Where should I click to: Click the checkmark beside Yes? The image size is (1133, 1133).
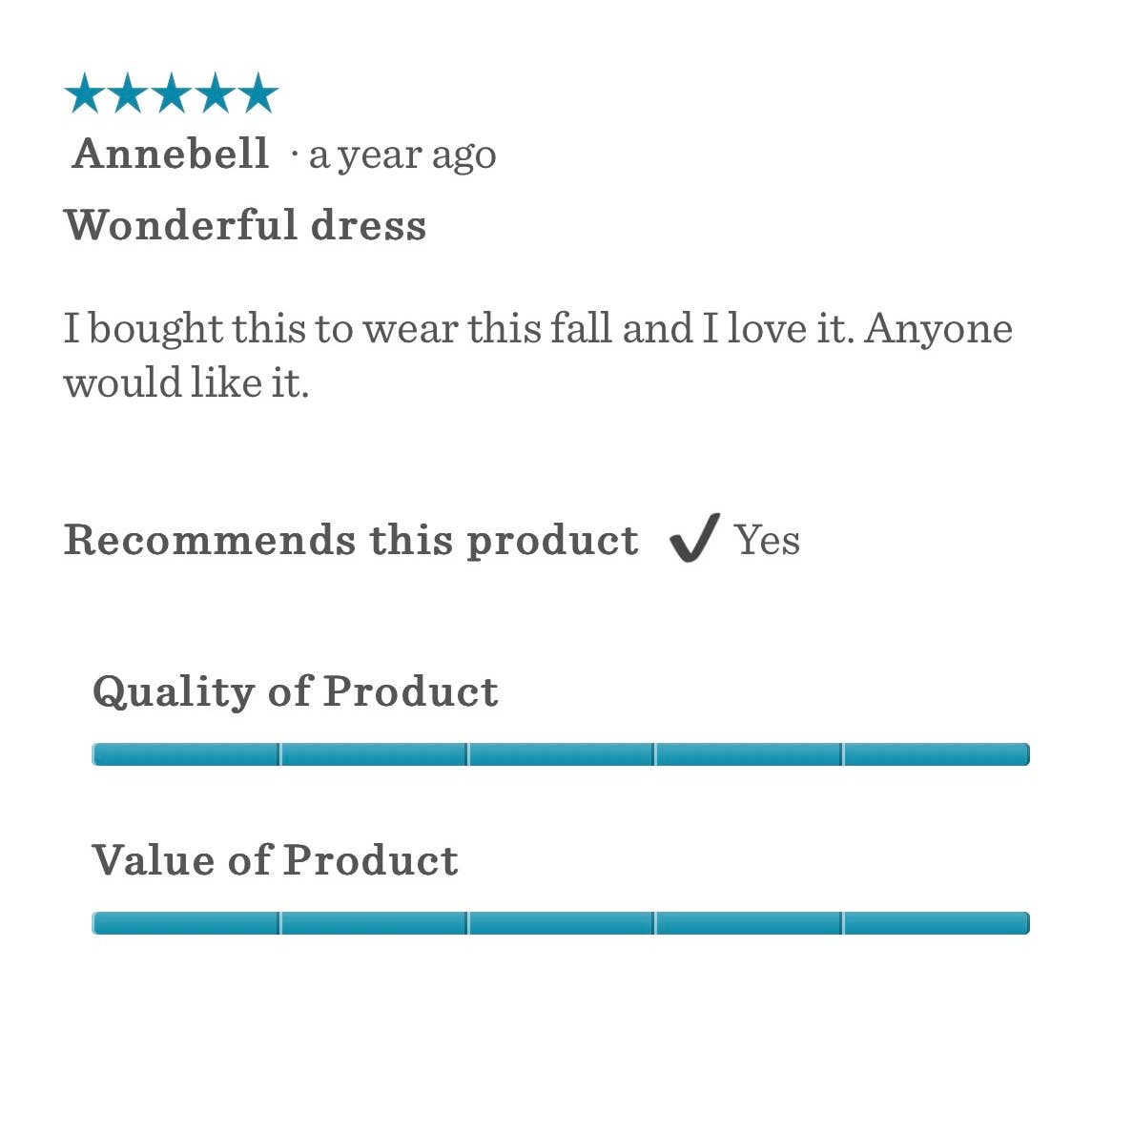[x=693, y=539]
